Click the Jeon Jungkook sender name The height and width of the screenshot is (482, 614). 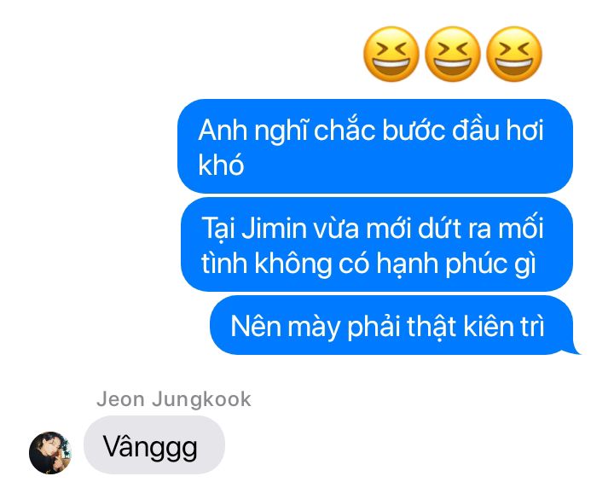[174, 399]
